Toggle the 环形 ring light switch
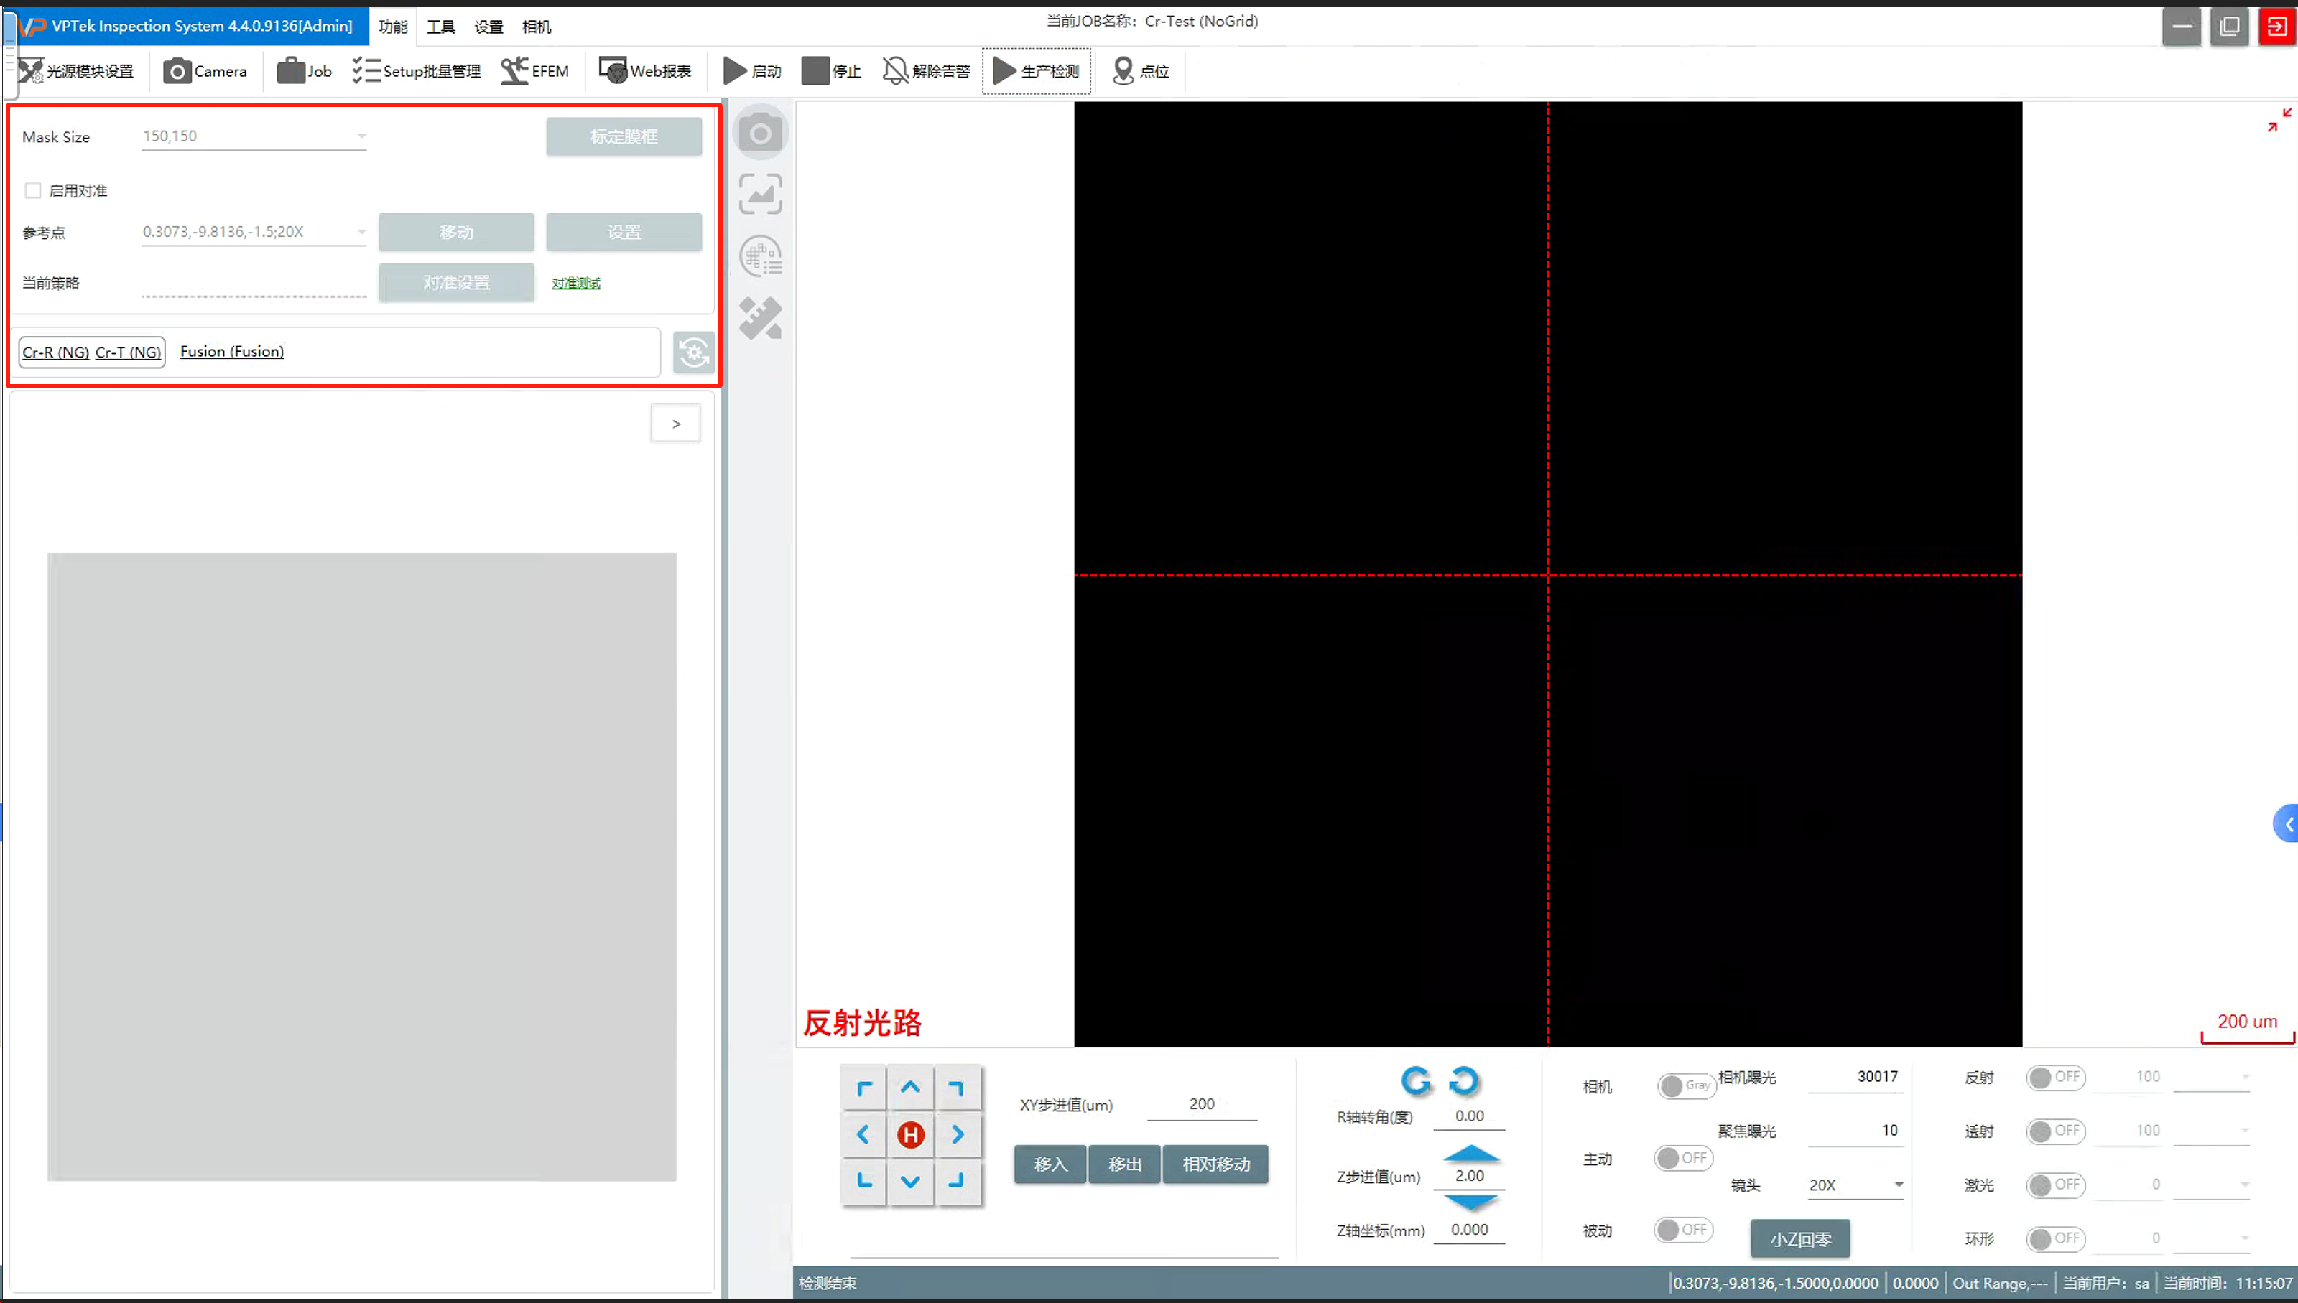 [x=2055, y=1238]
